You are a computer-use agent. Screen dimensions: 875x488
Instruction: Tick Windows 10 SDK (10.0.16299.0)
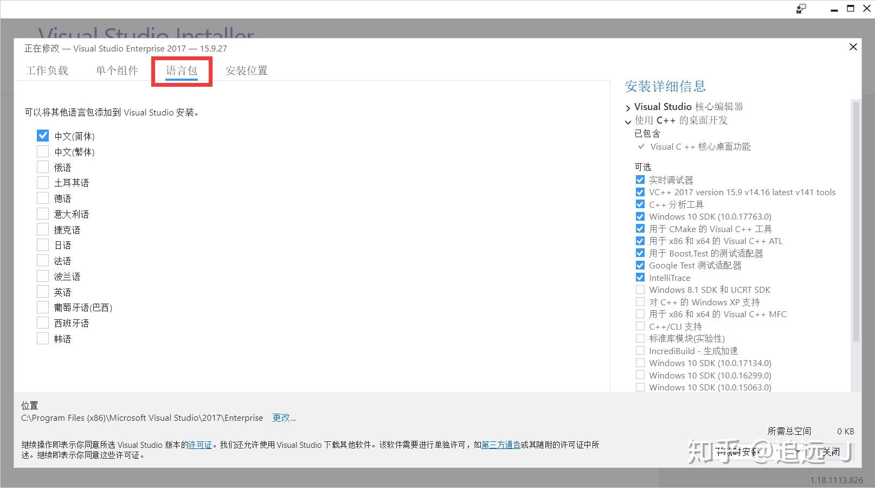point(640,375)
